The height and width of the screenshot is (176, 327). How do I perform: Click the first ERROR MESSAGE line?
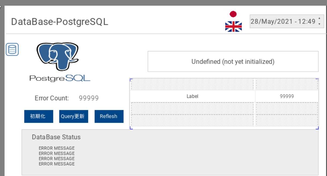tap(57, 148)
